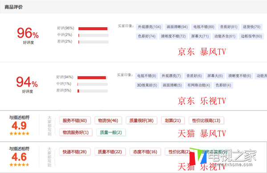267x173 pixels.
Task: Click the 4.6 rating stars
Action: [20, 165]
